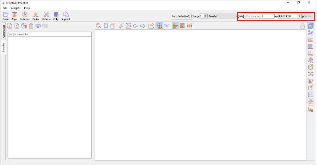The width and height of the screenshot is (317, 165).
Task: Open the Support chat icon
Action: click(66, 16)
